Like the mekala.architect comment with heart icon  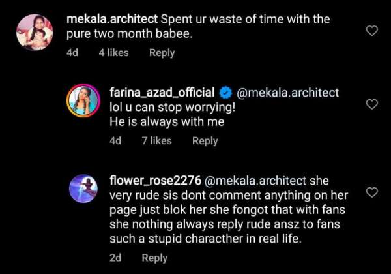point(372,31)
